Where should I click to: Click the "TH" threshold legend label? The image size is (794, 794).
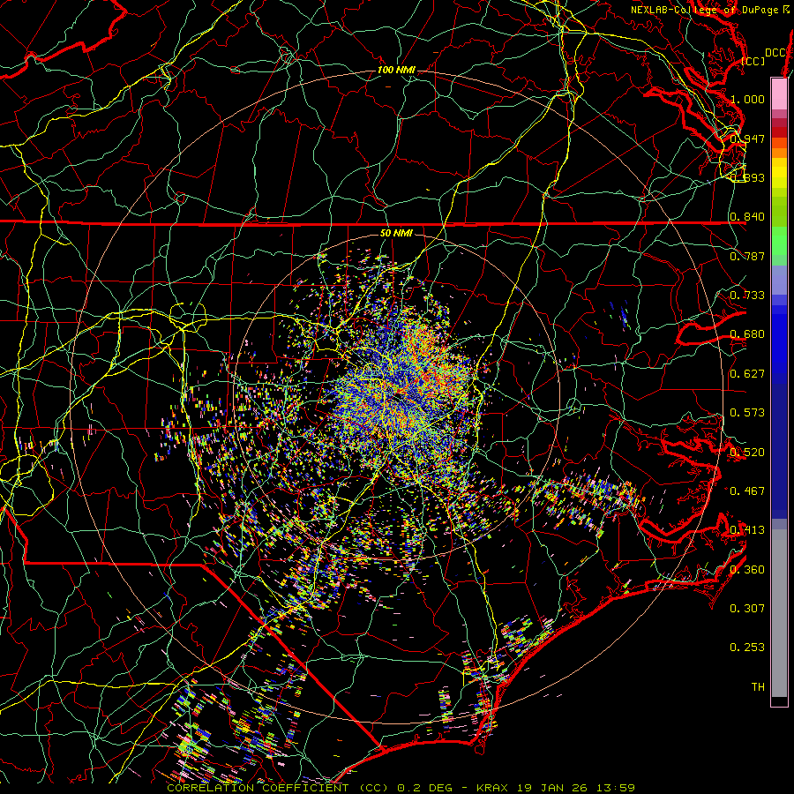(x=758, y=687)
